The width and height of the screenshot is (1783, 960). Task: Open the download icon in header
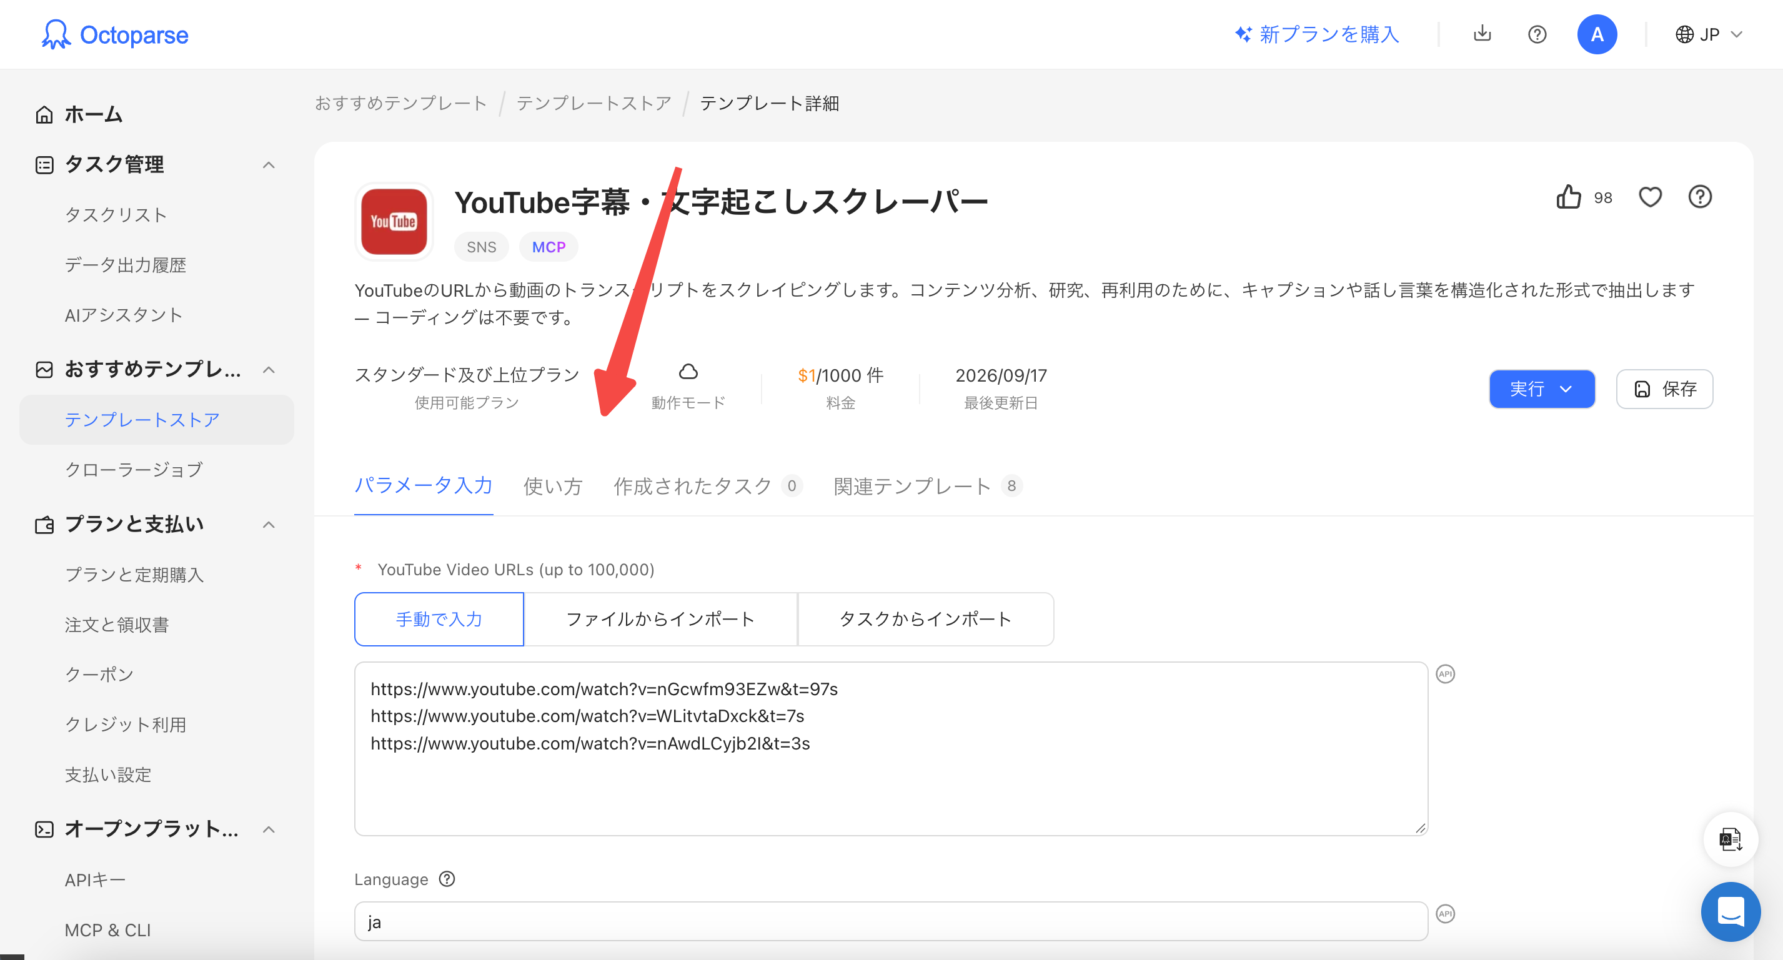[x=1482, y=33]
